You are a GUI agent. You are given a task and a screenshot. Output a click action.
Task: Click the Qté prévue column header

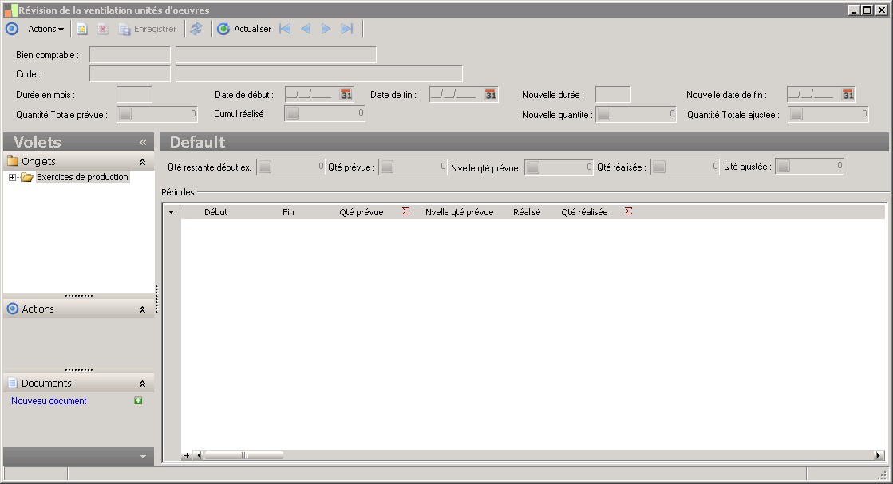tap(361, 212)
